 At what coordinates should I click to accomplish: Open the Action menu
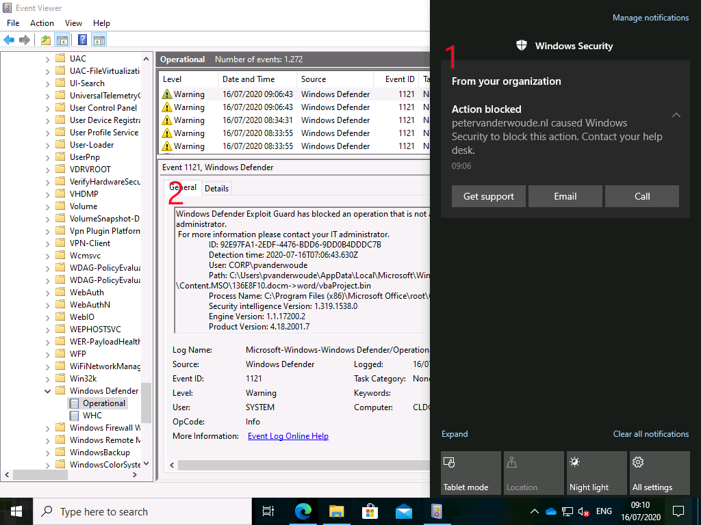(x=42, y=23)
